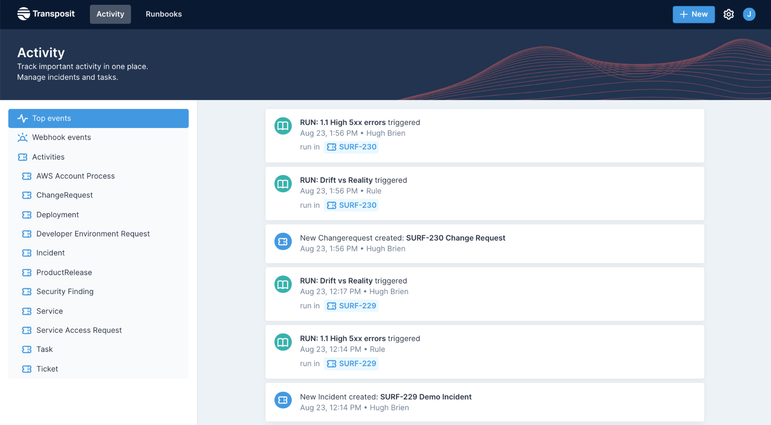Open the settings gear icon
The image size is (771, 425).
tap(728, 14)
